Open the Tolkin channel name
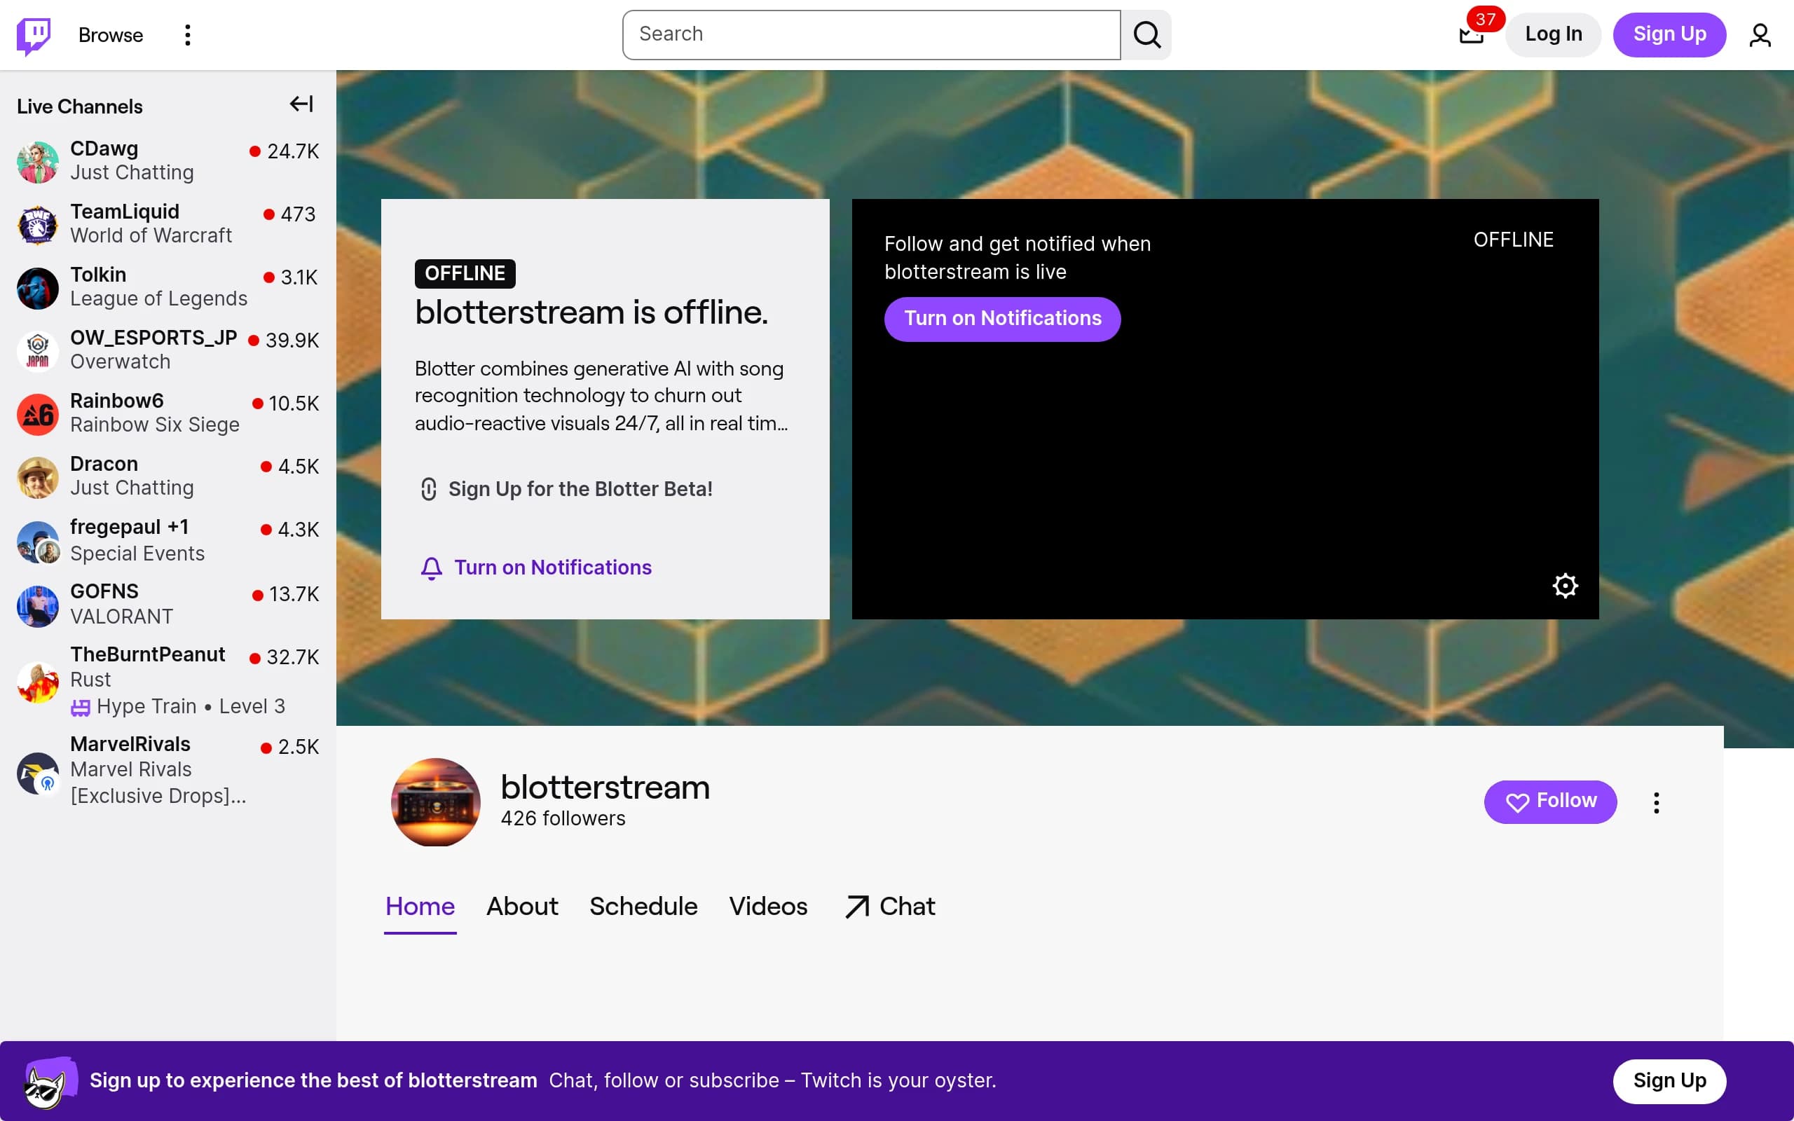 [99, 275]
